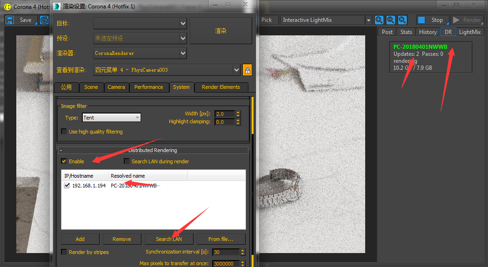Enable Render by stripes checkbox

coord(64,252)
